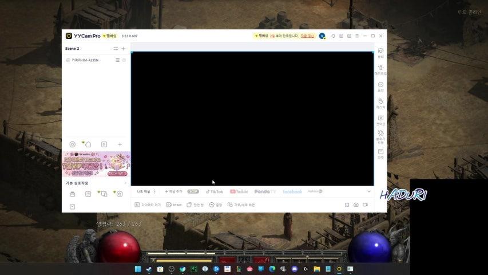
Task: Click the red health orb in game
Action: (x=119, y=247)
